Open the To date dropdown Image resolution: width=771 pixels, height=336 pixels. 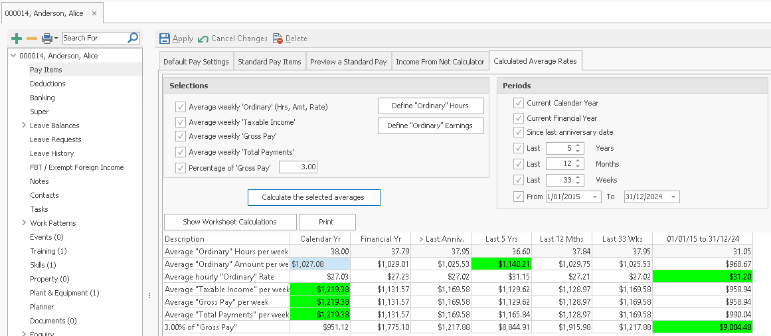pyautogui.click(x=674, y=197)
